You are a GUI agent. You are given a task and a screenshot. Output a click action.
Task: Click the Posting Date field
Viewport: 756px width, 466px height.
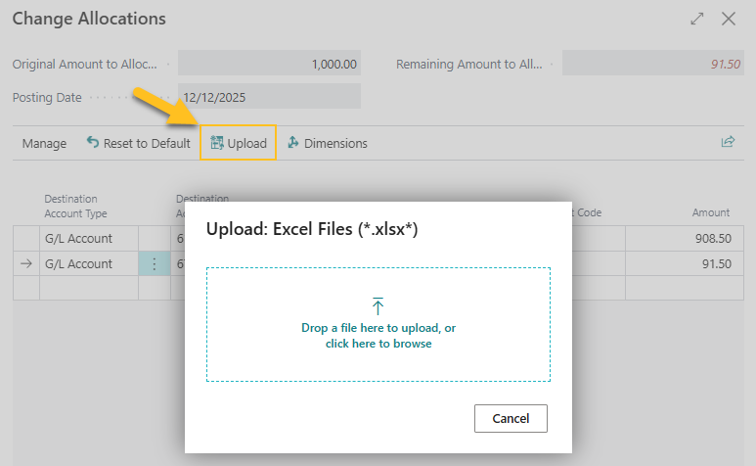pyautogui.click(x=269, y=97)
